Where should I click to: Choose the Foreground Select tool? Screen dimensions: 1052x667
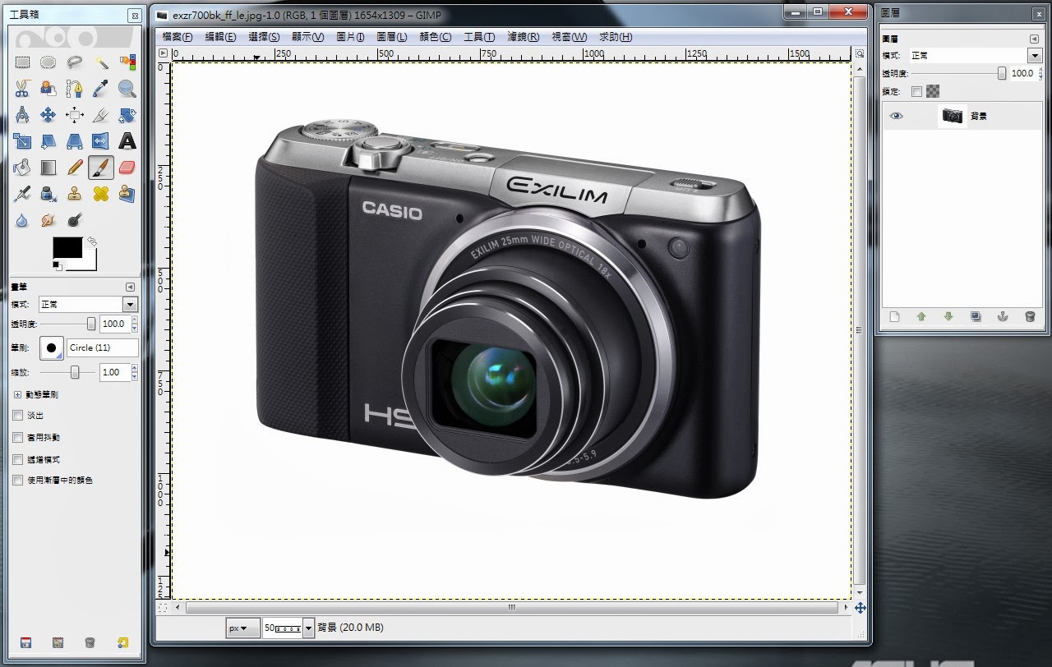48,88
